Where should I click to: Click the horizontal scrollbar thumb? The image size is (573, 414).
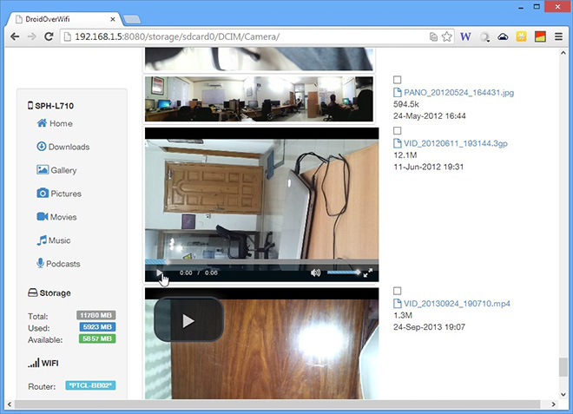tap(277, 404)
